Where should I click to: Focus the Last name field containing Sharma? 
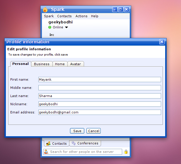point(100,96)
